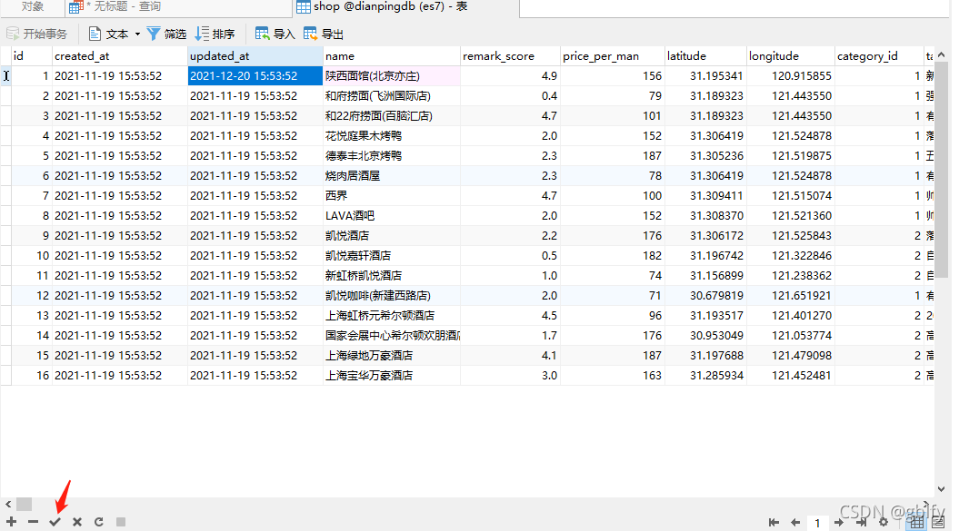Click the horizontal scrollbar left arrow
This screenshot has height=531, width=959.
click(8, 504)
